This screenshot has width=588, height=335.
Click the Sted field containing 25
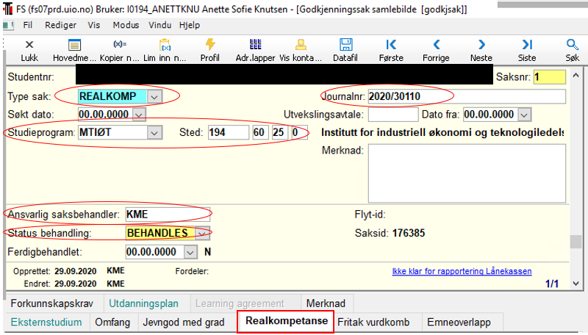tap(279, 133)
